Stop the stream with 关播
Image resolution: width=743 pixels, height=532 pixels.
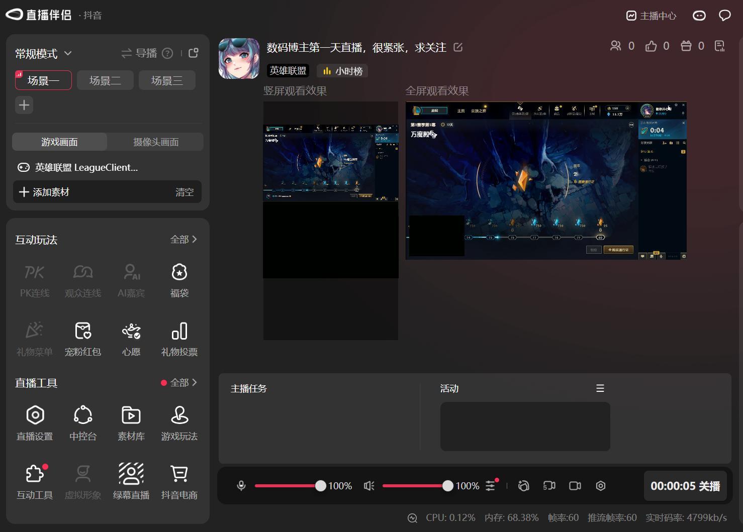[x=685, y=486]
